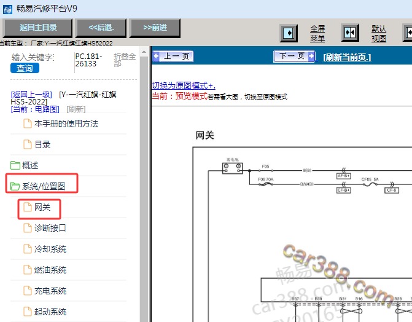412x322 pixels.
Task: Collapse all with 折叠全部
Action: [x=125, y=60]
